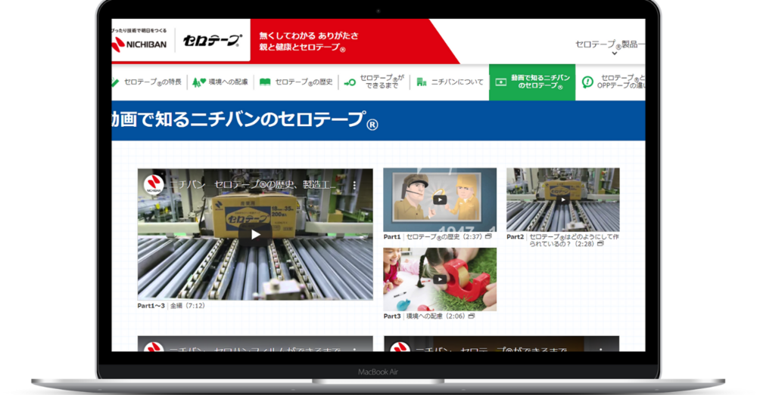
Task: Click the chevron under セロテープ製品一
Action: pos(614,54)
